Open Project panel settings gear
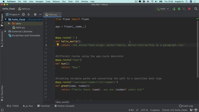 tap(35, 15)
